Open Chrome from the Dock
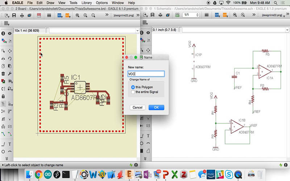The image size is (290, 181). (38, 174)
